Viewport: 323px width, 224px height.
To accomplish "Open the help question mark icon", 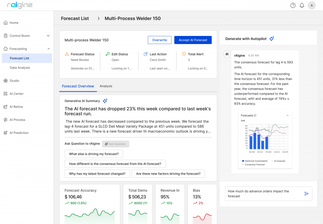I will [x=293, y=6].
